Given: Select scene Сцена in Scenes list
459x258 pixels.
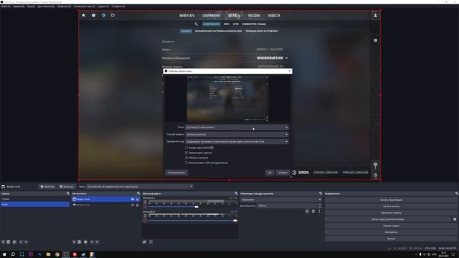Looking at the screenshot, I should pos(35,199).
